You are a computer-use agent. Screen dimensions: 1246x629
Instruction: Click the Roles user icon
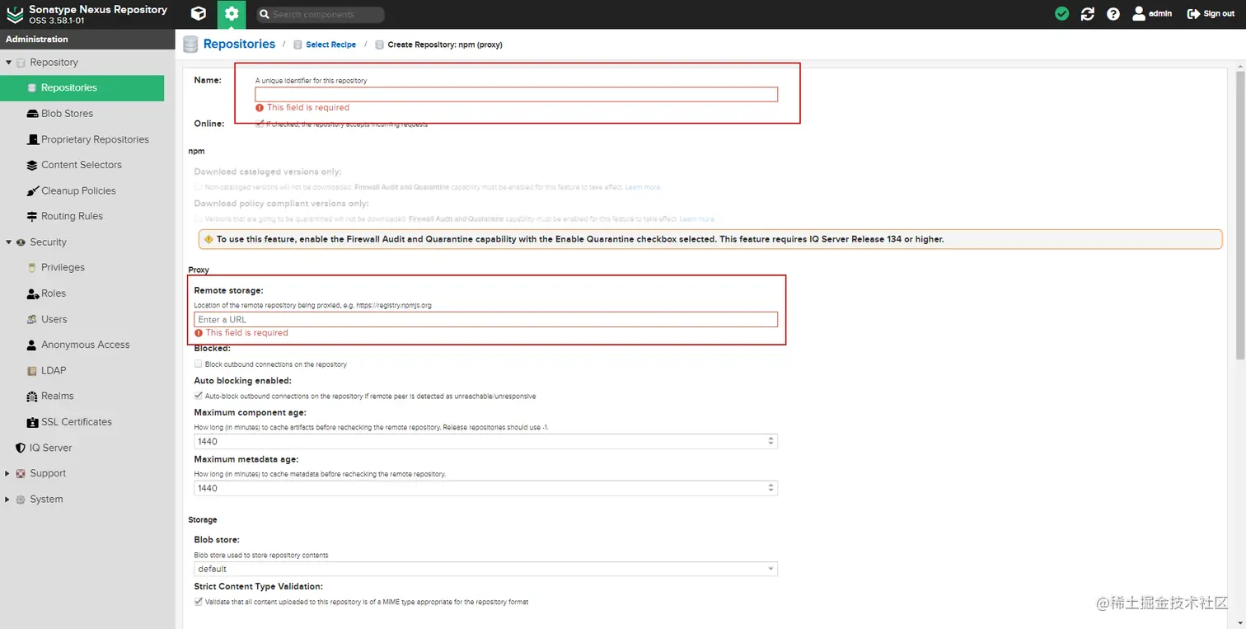click(x=32, y=293)
